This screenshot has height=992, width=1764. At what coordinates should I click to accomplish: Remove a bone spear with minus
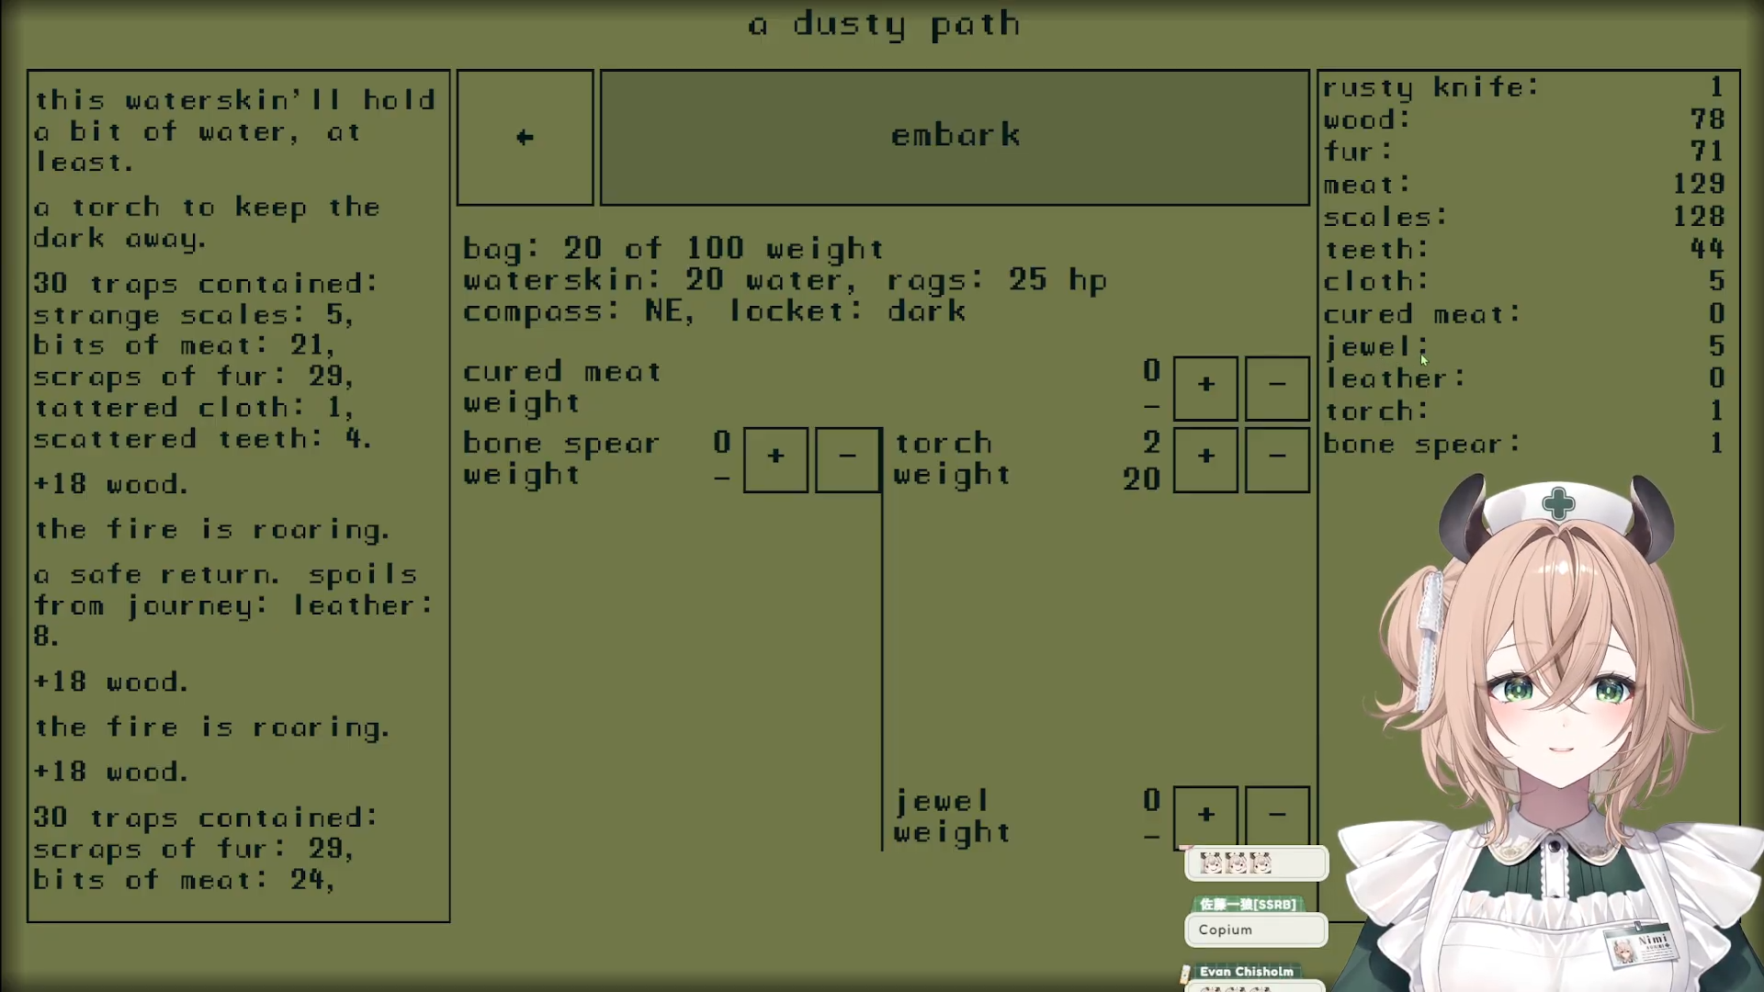(847, 458)
